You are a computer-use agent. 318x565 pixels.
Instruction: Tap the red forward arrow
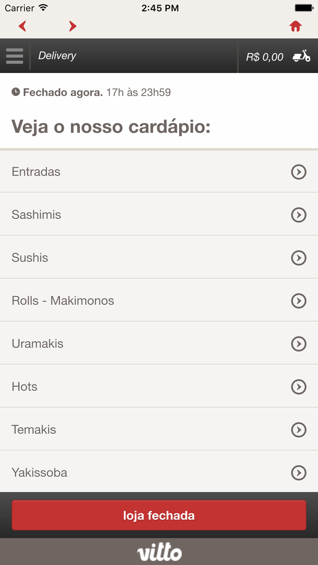click(x=73, y=26)
